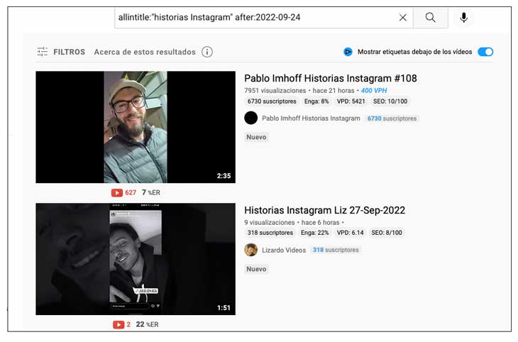The height and width of the screenshot is (342, 518).
Task: Toggle off Mostrar etiquetas debajo de los vídeos
Action: [485, 52]
